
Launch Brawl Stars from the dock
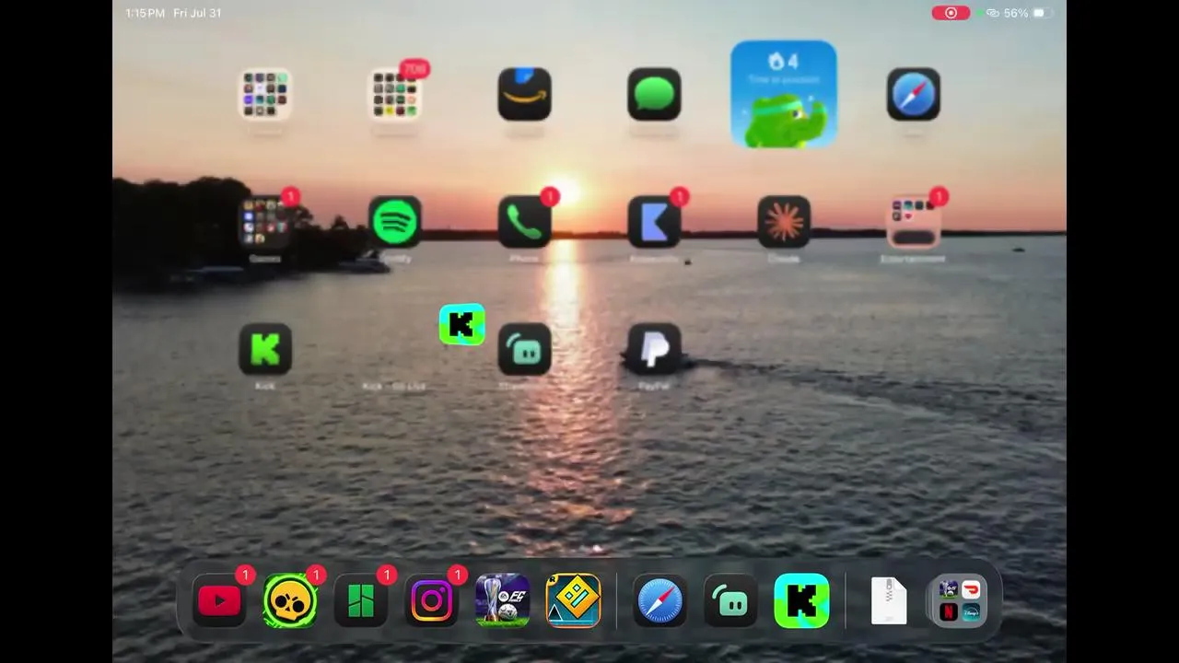290,601
